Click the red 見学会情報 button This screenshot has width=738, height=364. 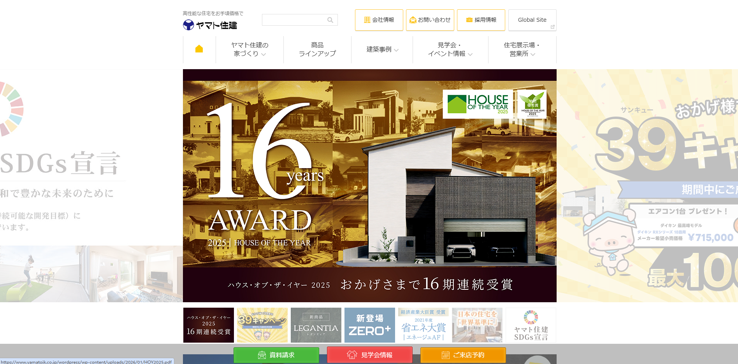[x=370, y=355]
